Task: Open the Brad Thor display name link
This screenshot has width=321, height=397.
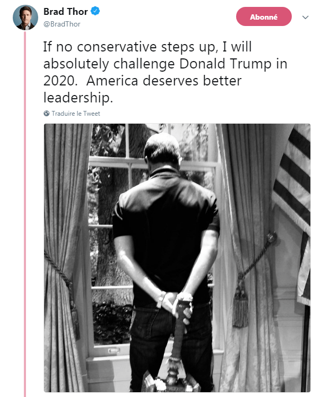Action: coord(67,12)
